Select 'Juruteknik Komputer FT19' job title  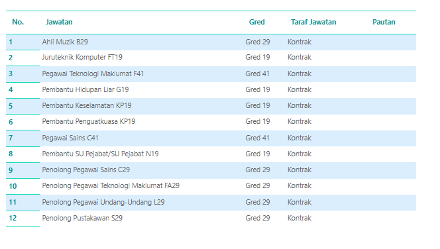[x=82, y=57]
